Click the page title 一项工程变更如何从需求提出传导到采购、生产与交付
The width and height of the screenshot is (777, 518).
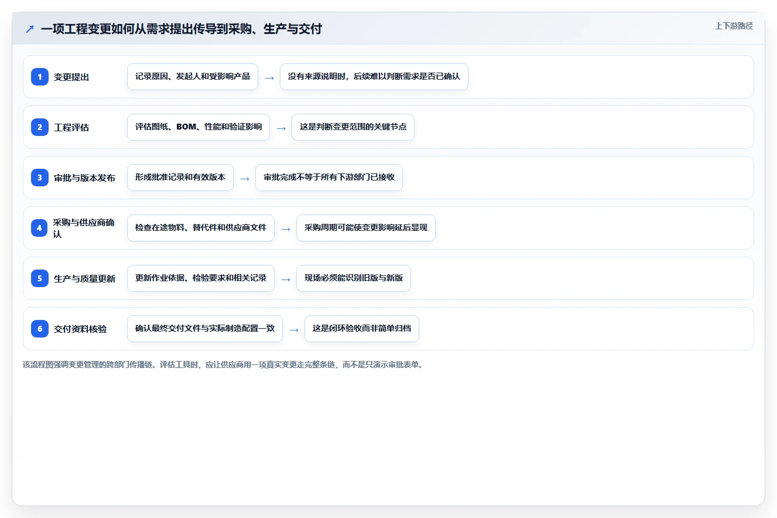click(182, 29)
